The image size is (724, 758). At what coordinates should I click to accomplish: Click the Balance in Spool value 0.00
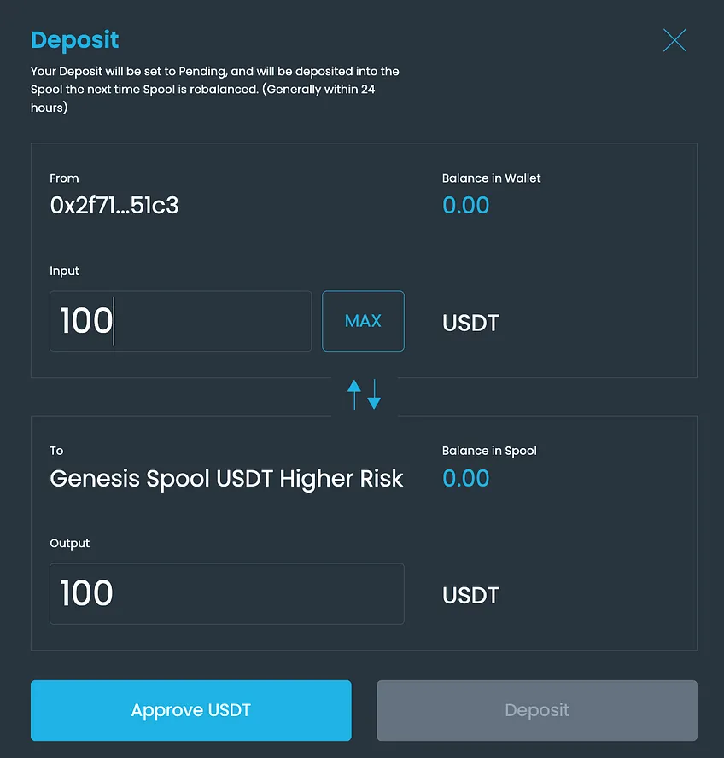click(466, 478)
